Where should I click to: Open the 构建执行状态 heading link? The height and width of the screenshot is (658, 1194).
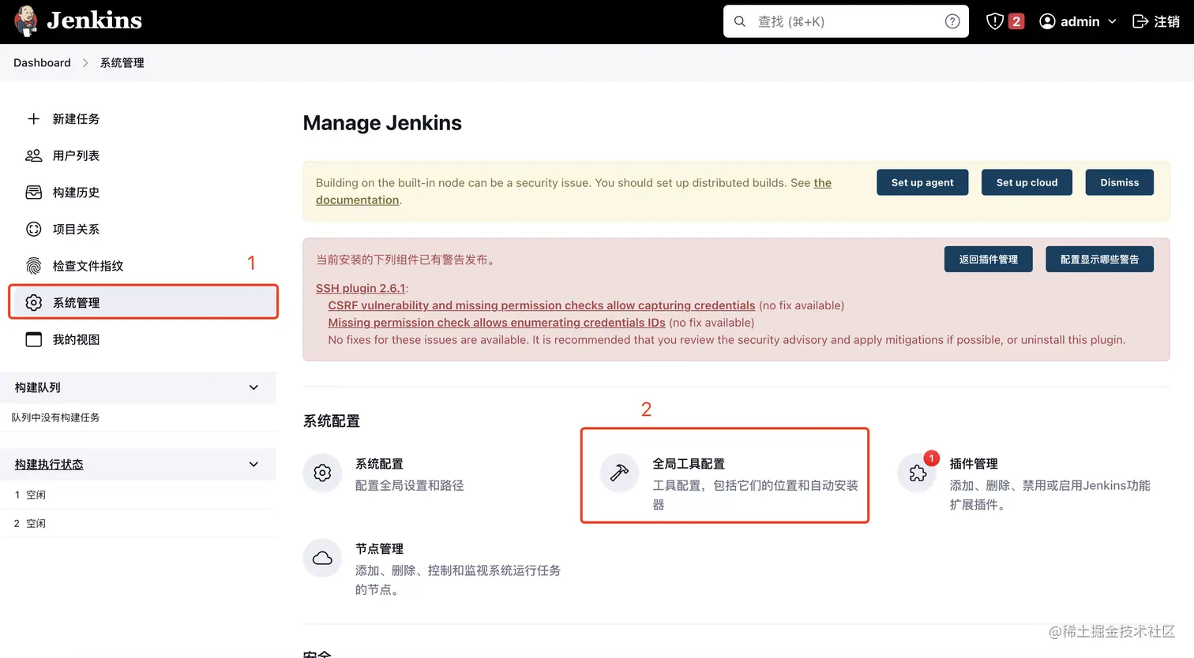click(x=49, y=464)
